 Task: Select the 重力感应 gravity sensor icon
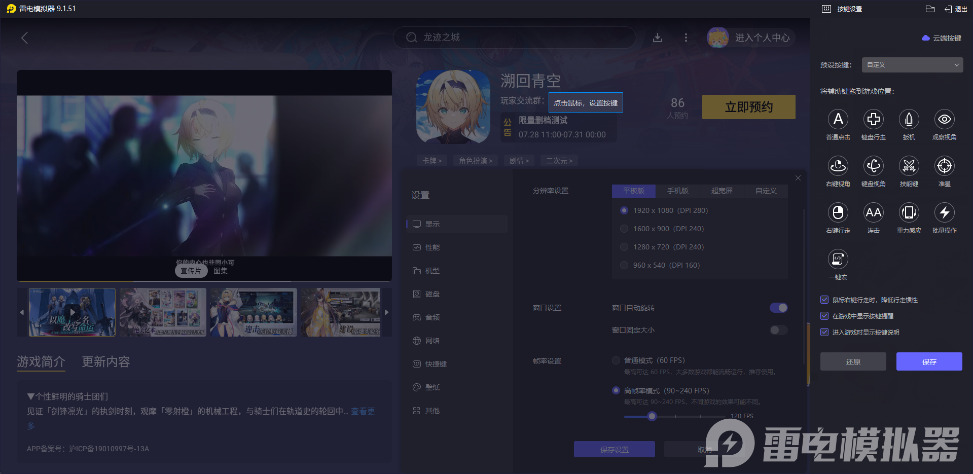click(x=909, y=212)
